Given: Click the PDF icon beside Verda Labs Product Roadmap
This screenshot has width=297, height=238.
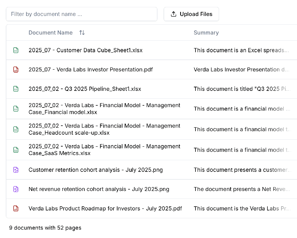Looking at the screenshot, I should (16, 208).
